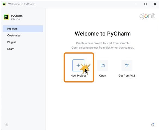160x131 pixels.
Task: Click the Get from VCS label
Action: 127,76
